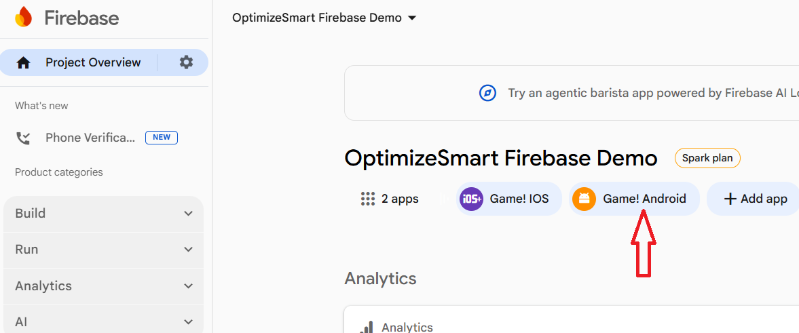The image size is (799, 333).
Task: Click the Phone Verification phone icon
Action: pyautogui.click(x=24, y=138)
